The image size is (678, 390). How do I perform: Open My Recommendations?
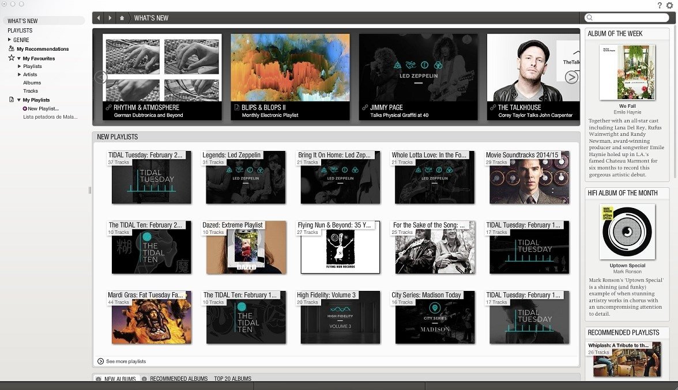tap(43, 49)
